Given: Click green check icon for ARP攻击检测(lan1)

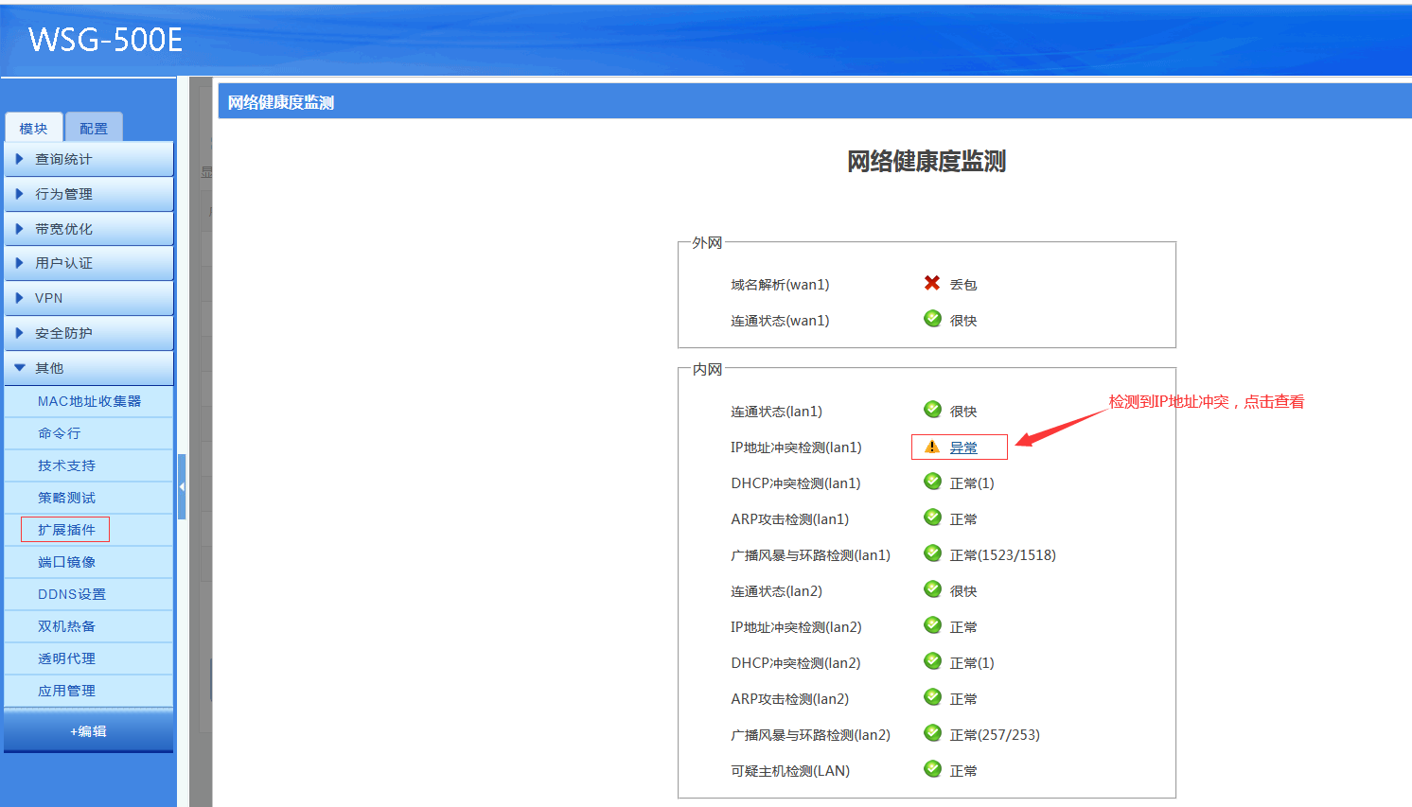Looking at the screenshot, I should point(932,518).
